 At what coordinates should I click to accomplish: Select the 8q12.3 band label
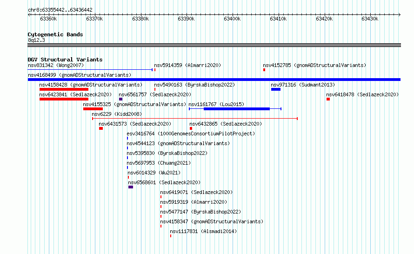click(36, 40)
